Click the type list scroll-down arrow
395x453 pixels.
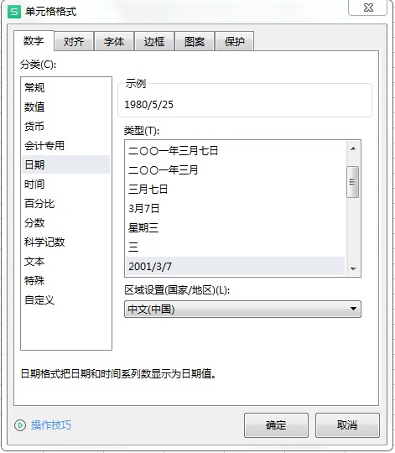[353, 268]
